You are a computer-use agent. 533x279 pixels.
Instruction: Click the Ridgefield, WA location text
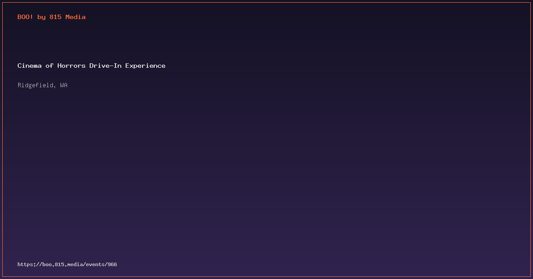[x=43, y=85]
